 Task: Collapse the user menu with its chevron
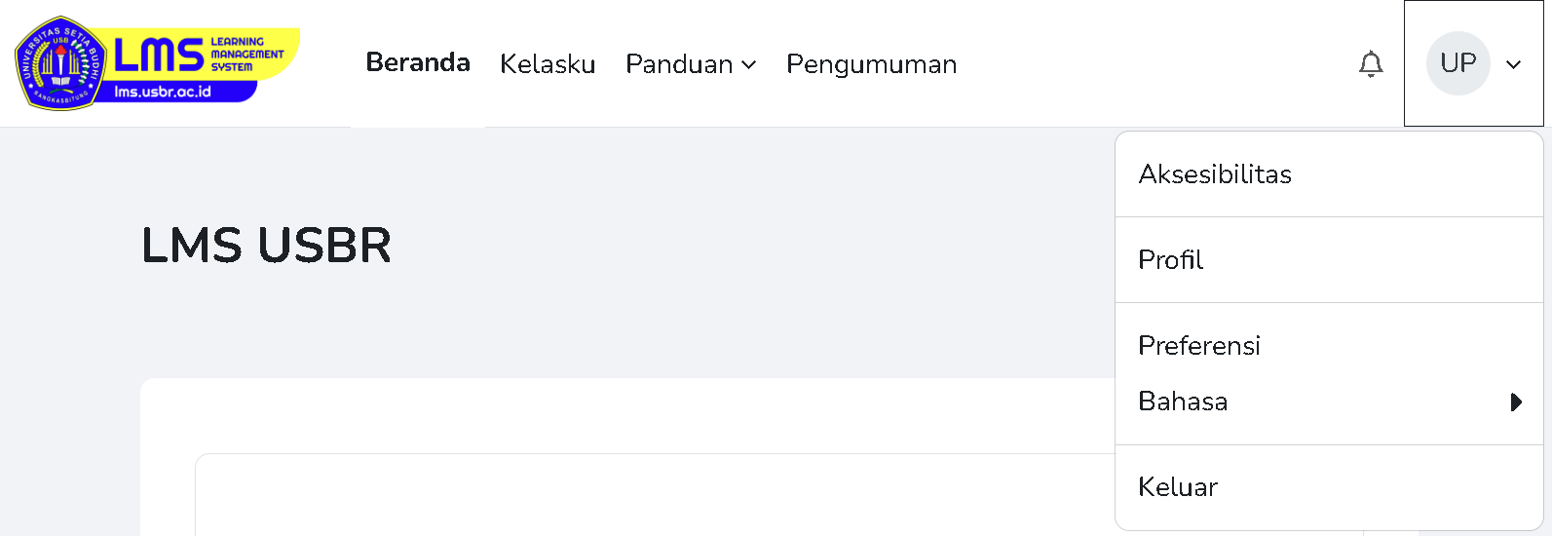click(x=1513, y=64)
